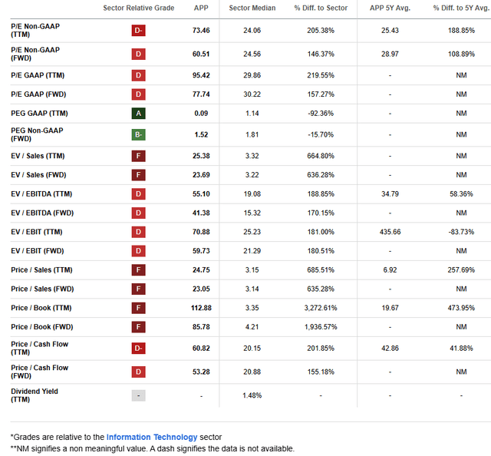Click the Sector Median column header
This screenshot has height=456, width=491.
pyautogui.click(x=252, y=8)
